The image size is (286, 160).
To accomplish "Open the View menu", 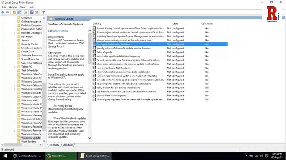I will 23,7.
